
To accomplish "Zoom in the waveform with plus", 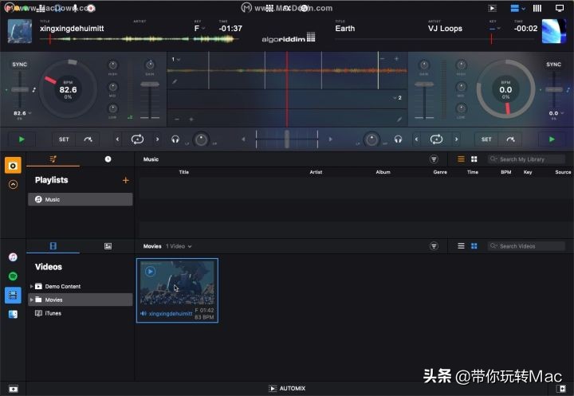I will [x=396, y=59].
